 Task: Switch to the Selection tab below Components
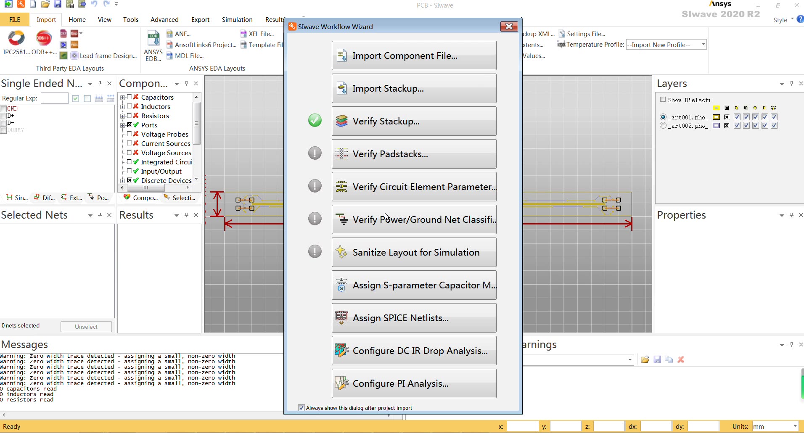(x=180, y=198)
